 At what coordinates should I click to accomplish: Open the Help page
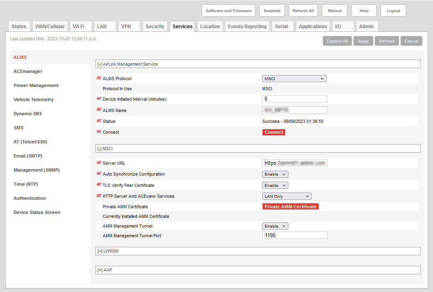click(364, 11)
